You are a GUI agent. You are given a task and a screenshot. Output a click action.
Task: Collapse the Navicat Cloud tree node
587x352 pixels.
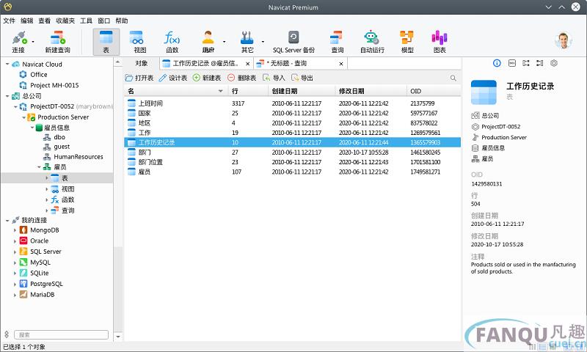(x=7, y=65)
